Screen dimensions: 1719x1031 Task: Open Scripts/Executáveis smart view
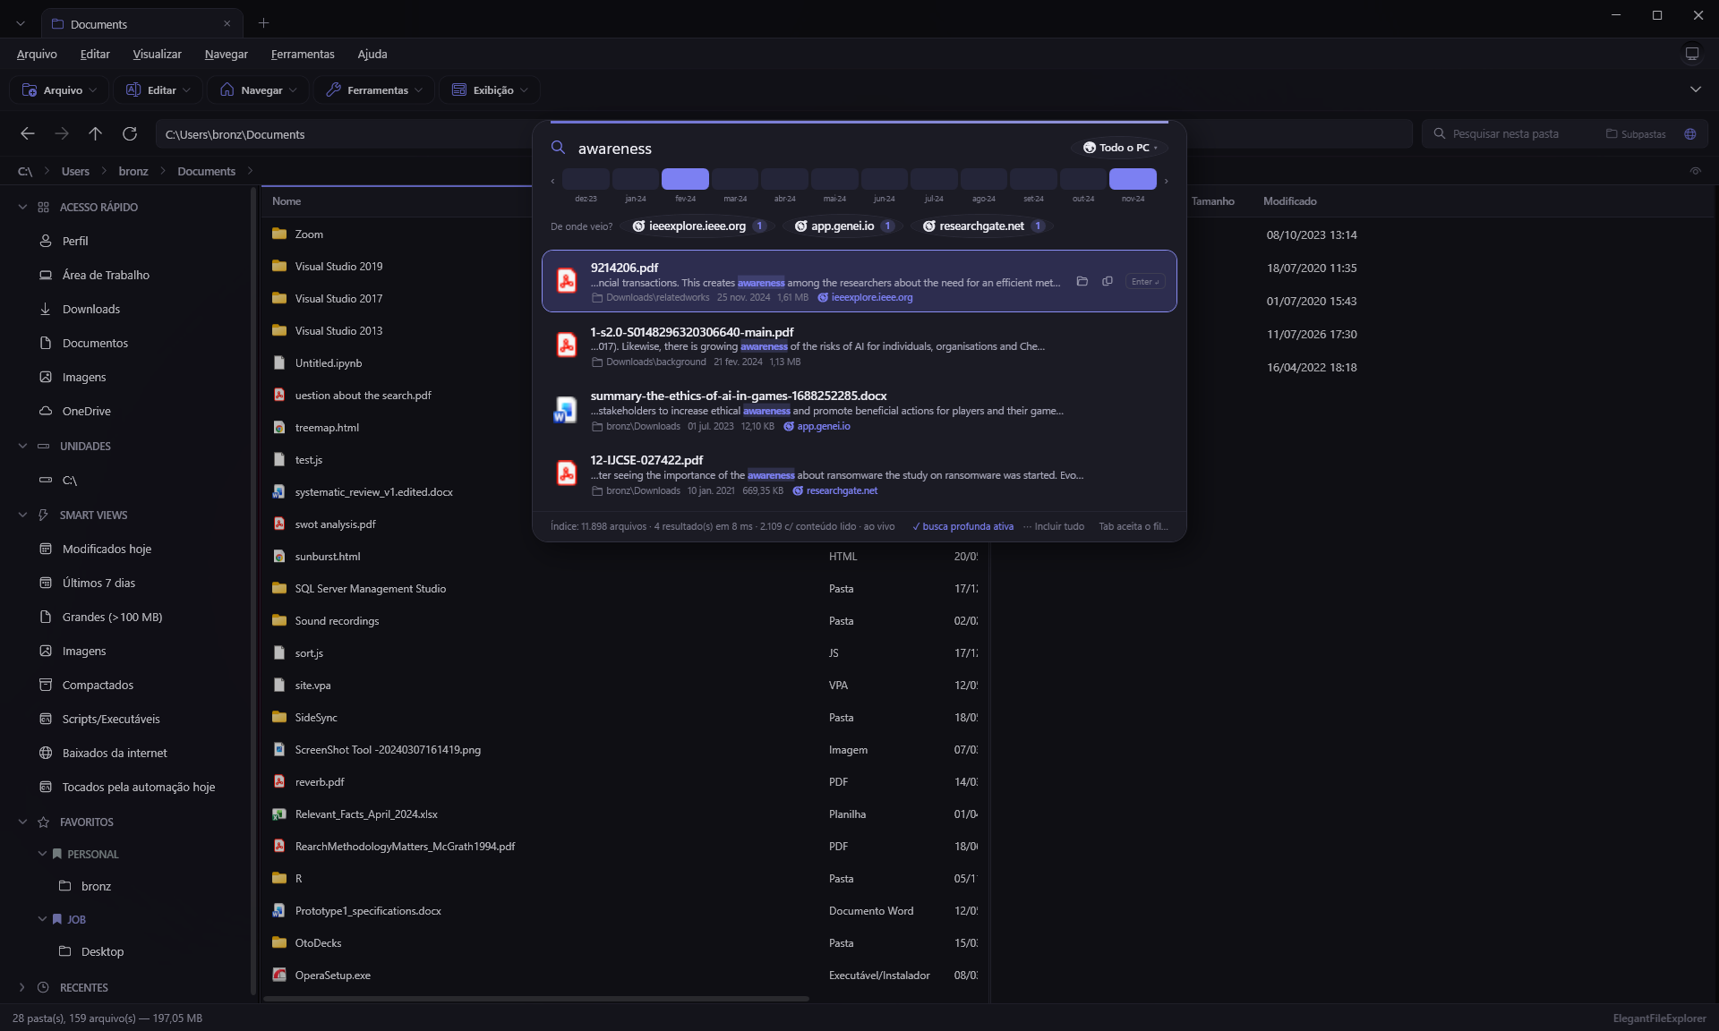[x=111, y=719]
